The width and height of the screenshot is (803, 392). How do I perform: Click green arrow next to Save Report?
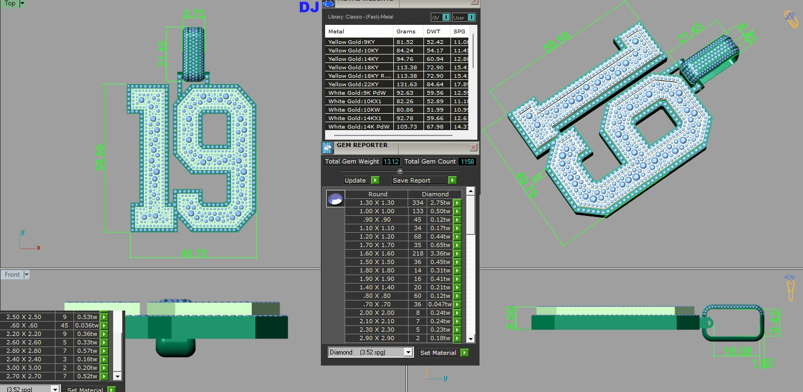(453, 180)
